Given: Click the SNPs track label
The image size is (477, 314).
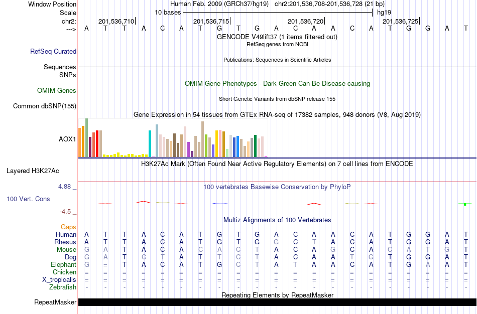Looking at the screenshot, I should pyautogui.click(x=68, y=75).
